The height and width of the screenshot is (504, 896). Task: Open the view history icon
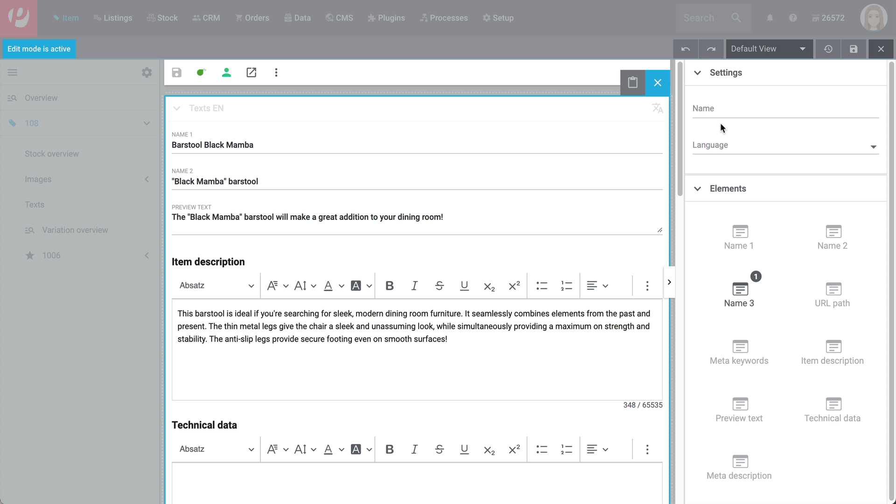point(828,49)
